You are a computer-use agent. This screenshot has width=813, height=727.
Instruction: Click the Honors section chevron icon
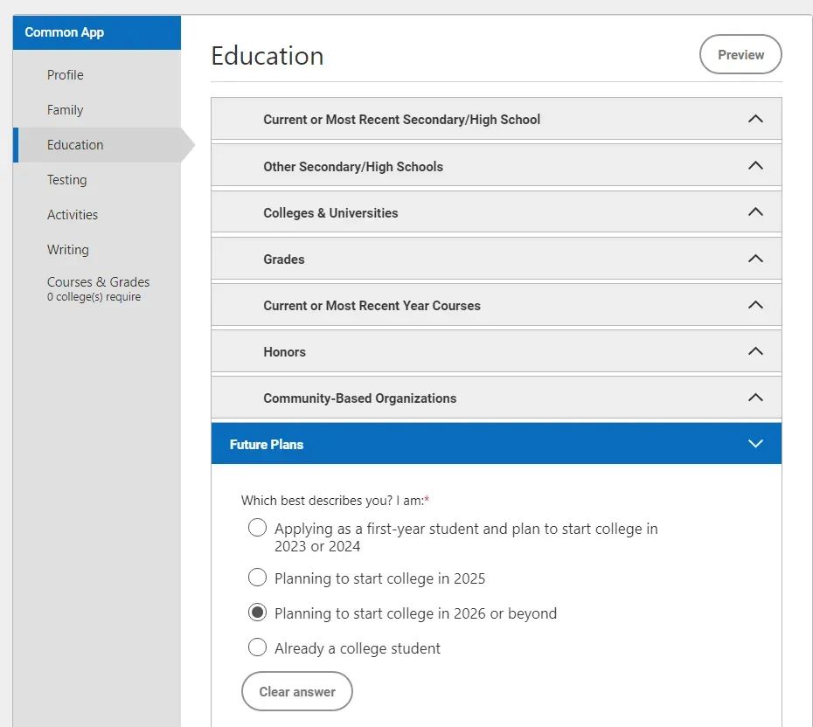(755, 351)
